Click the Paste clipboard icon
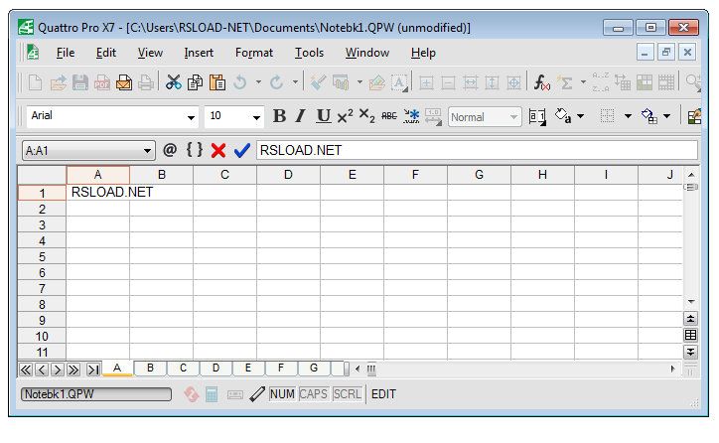The image size is (719, 443). coord(217,83)
